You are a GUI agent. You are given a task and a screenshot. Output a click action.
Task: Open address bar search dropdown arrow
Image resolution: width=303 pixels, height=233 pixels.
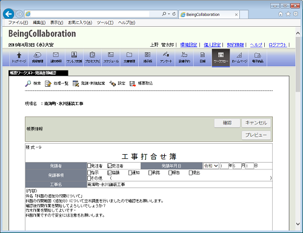pos(169,14)
